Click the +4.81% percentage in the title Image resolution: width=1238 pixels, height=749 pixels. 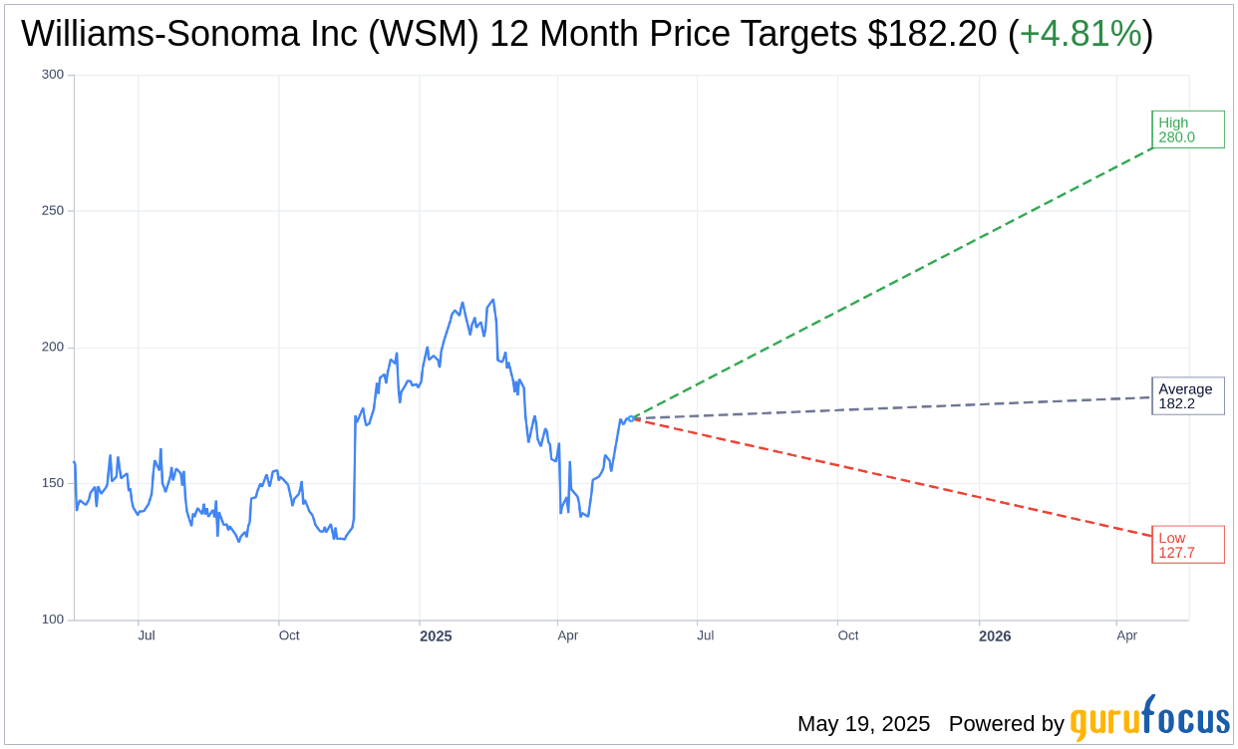(x=1081, y=34)
